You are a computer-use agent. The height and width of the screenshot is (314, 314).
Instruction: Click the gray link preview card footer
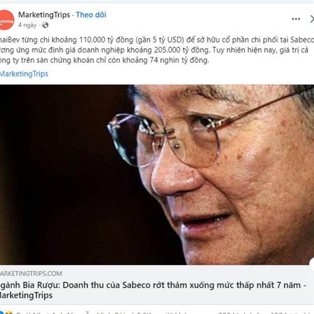pyautogui.click(x=157, y=285)
